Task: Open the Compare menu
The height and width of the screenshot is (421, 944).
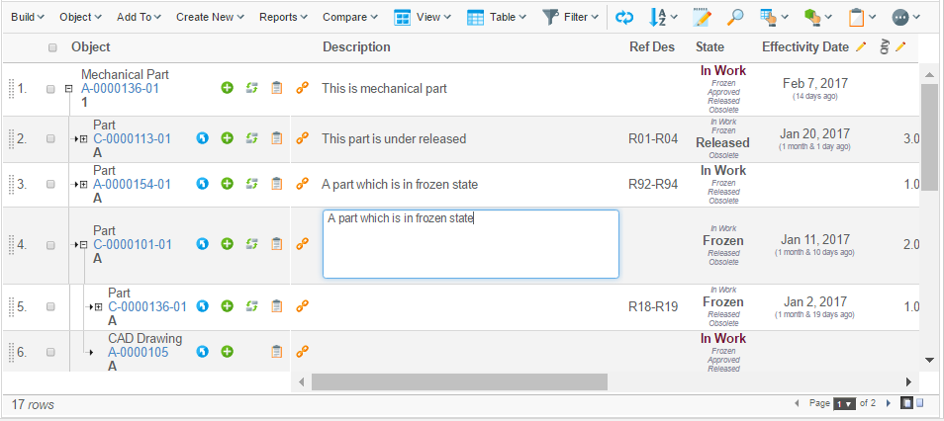Action: point(349,17)
